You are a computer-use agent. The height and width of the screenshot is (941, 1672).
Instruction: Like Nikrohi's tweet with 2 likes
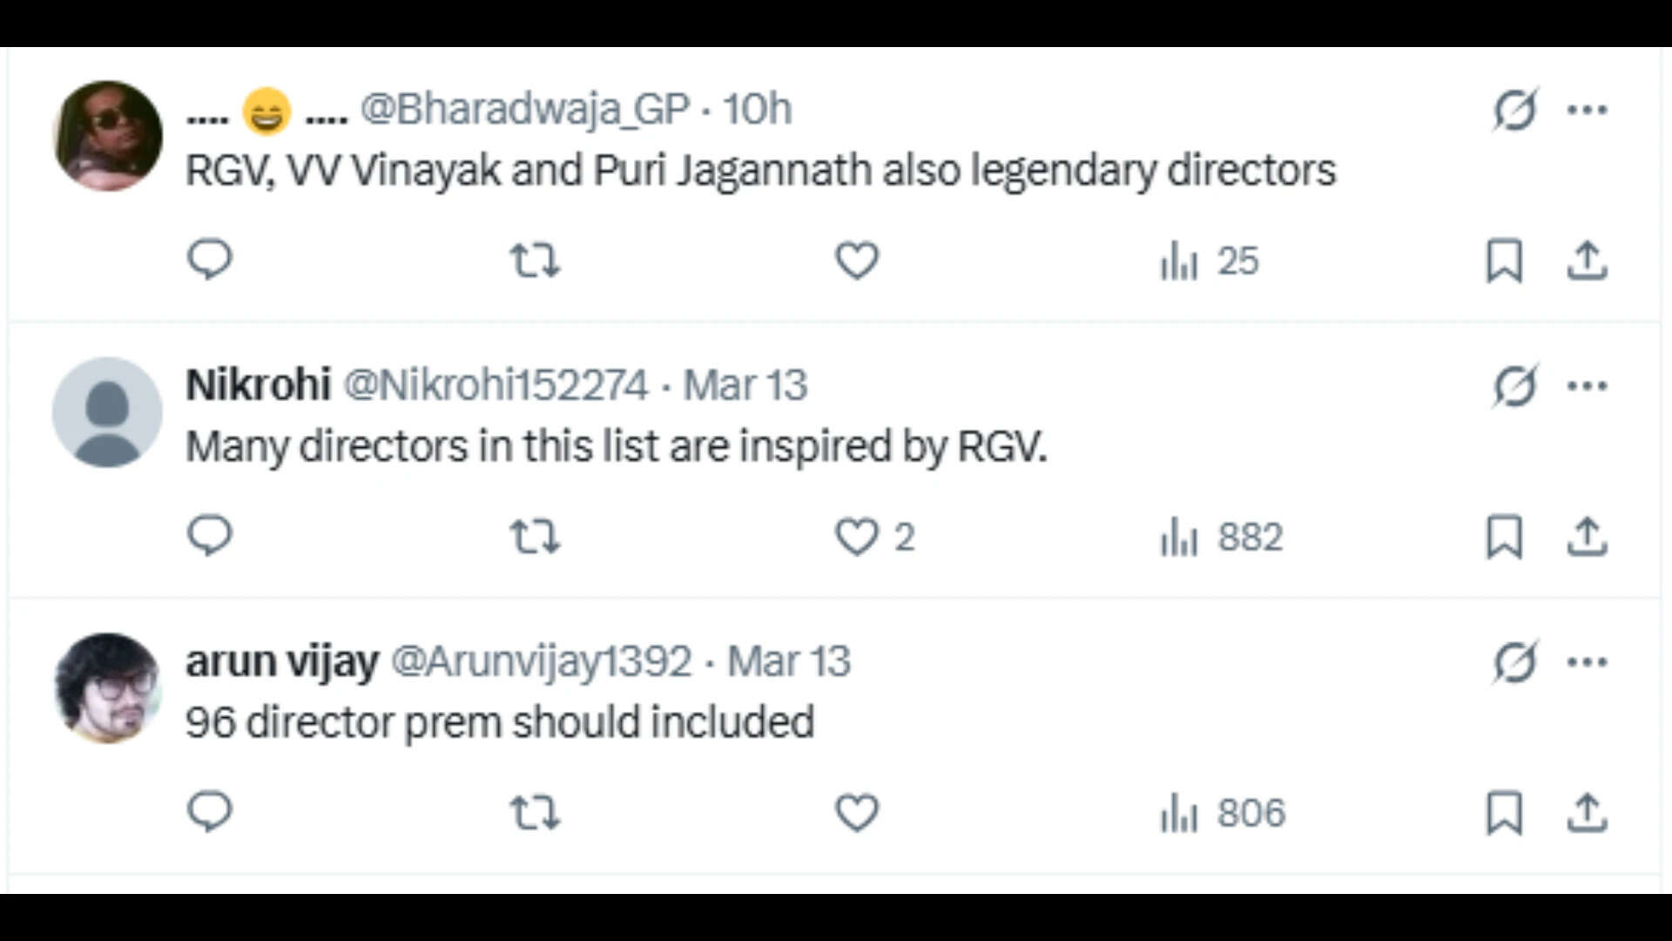(857, 537)
